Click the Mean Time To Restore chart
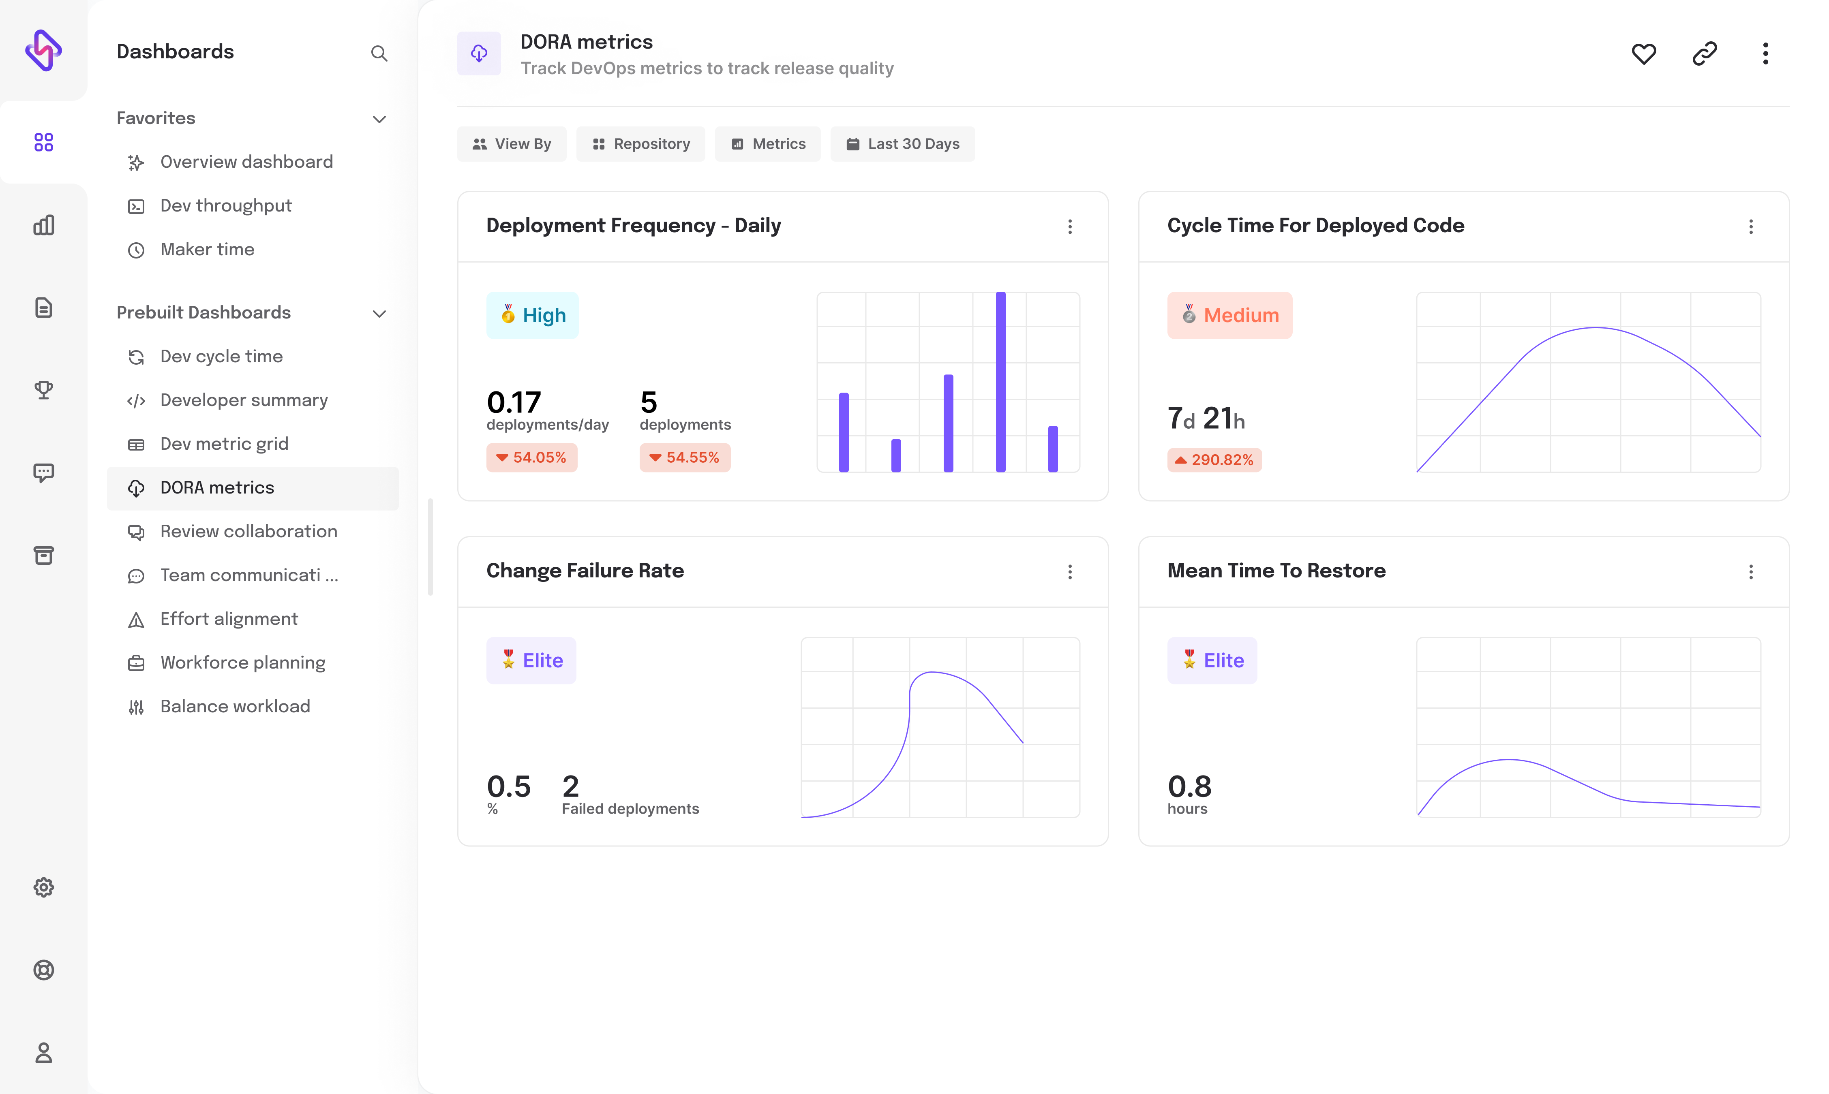This screenshot has width=1829, height=1094. pyautogui.click(x=1589, y=727)
